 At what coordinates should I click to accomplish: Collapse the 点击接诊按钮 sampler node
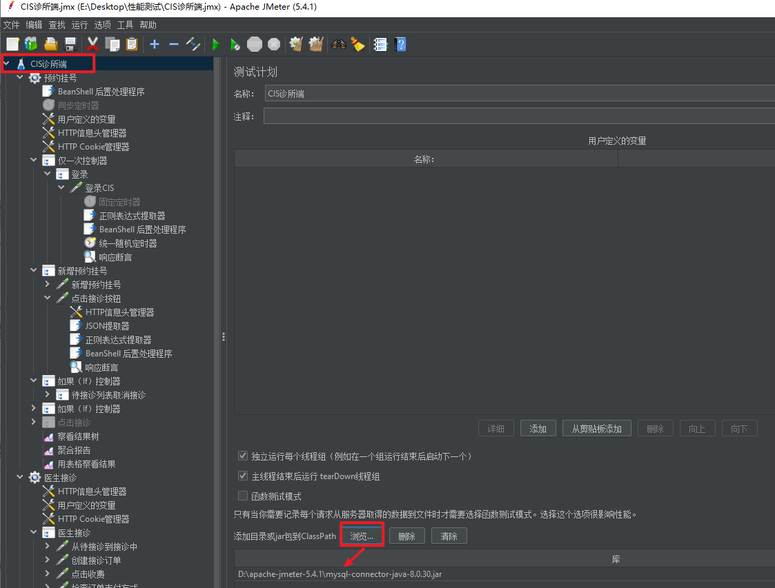tap(48, 298)
